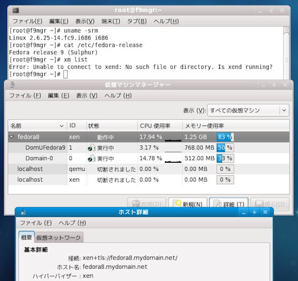The height and width of the screenshot is (281, 298).
Task: Click the terminal icon in root@f9mgr title bar
Action: click(16, 10)
